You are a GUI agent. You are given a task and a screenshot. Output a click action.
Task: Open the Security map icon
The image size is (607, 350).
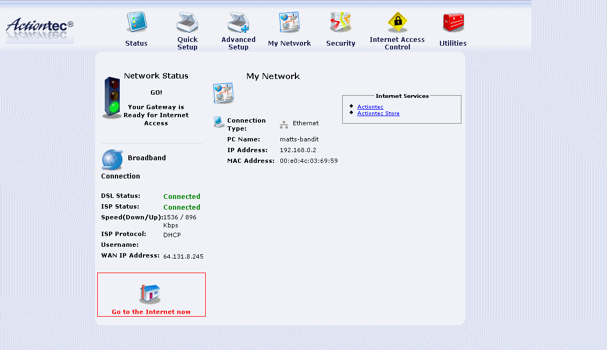pyautogui.click(x=341, y=22)
